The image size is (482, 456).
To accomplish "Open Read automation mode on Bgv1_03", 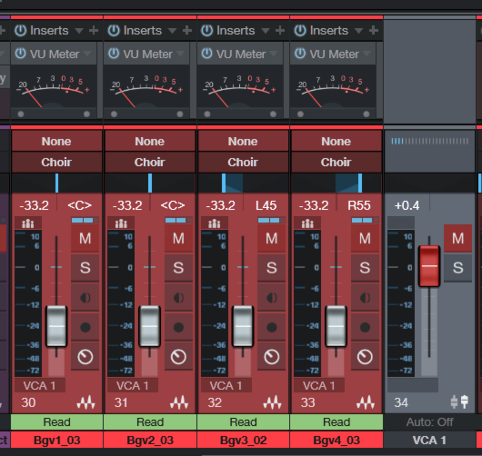I will coord(57,422).
